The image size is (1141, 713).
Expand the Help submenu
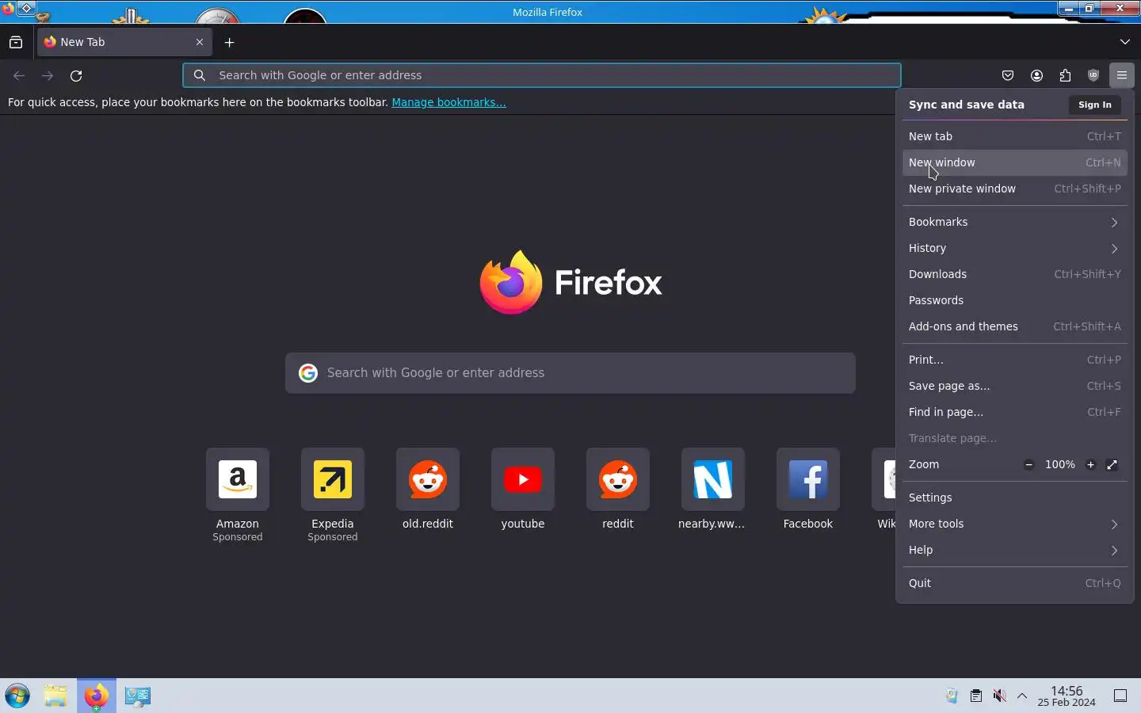click(x=1015, y=550)
